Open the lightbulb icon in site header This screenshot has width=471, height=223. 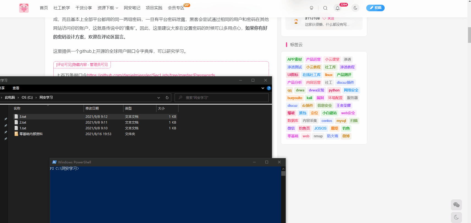click(312, 8)
